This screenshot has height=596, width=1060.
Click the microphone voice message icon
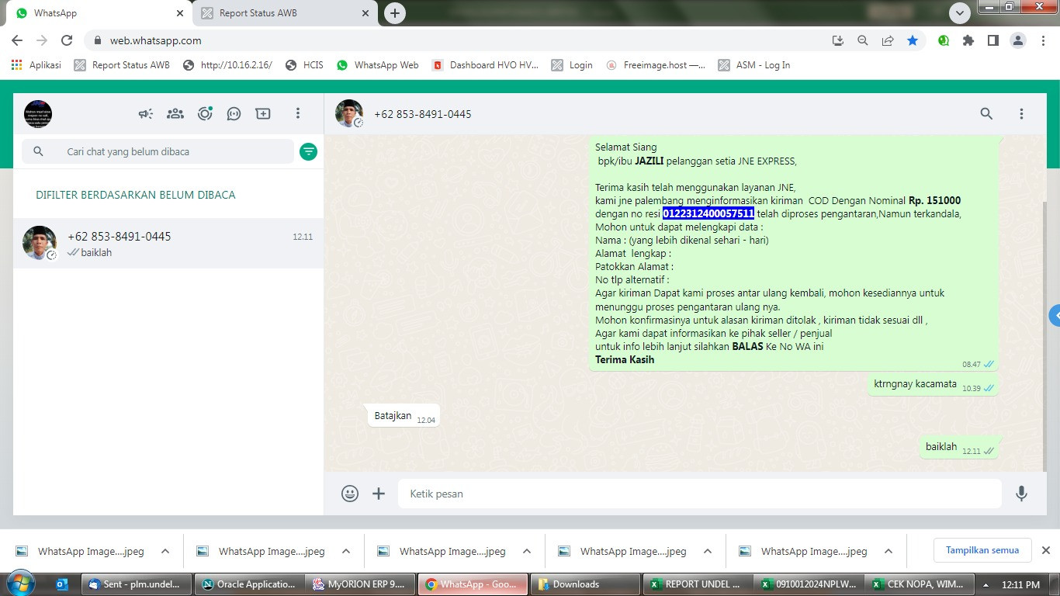point(1022,494)
